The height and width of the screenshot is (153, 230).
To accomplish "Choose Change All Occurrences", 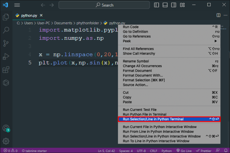I will click(169, 66).
